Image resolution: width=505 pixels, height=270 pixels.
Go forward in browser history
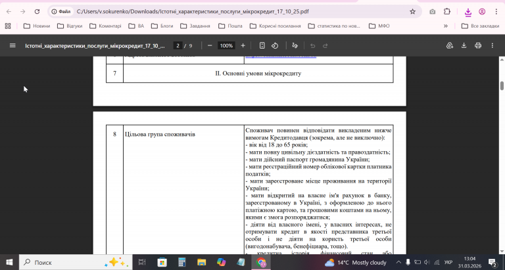coord(22,12)
